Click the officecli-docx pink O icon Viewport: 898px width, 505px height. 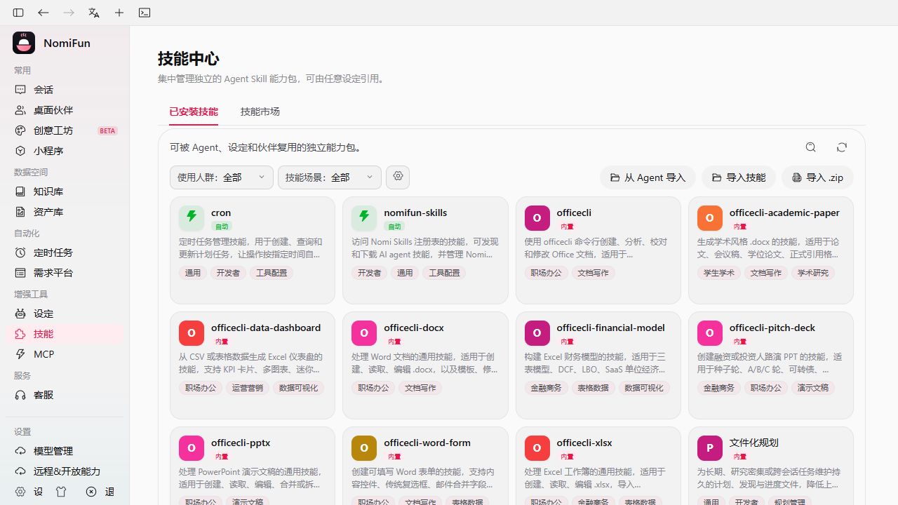(364, 333)
